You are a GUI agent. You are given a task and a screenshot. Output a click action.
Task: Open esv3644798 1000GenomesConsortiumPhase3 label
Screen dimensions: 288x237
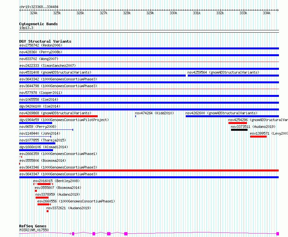pyautogui.click(x=58, y=86)
